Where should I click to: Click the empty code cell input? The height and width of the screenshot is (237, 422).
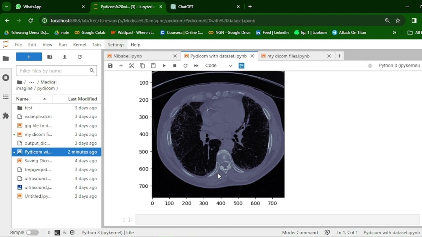point(277,220)
